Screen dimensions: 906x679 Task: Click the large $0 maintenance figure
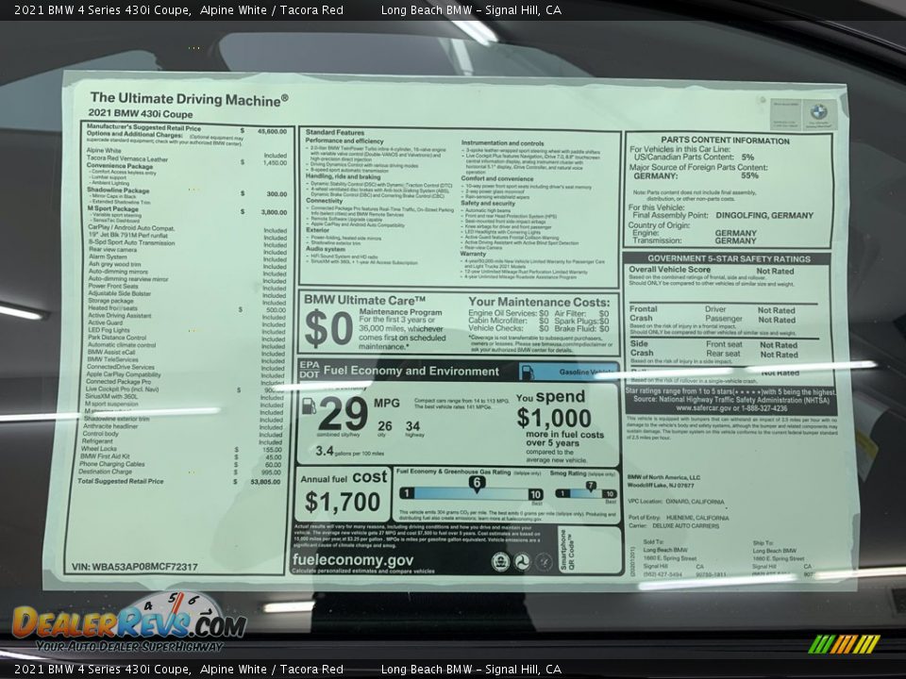(328, 328)
